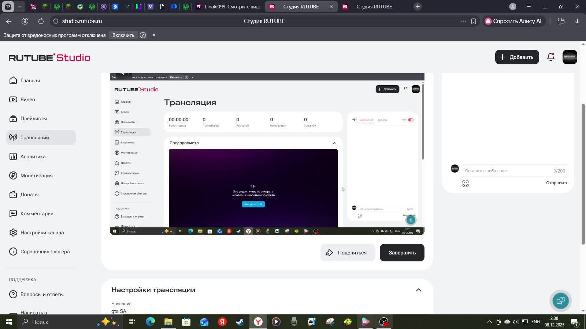
Task: Open the browser hamburger menu
Action: [528, 7]
